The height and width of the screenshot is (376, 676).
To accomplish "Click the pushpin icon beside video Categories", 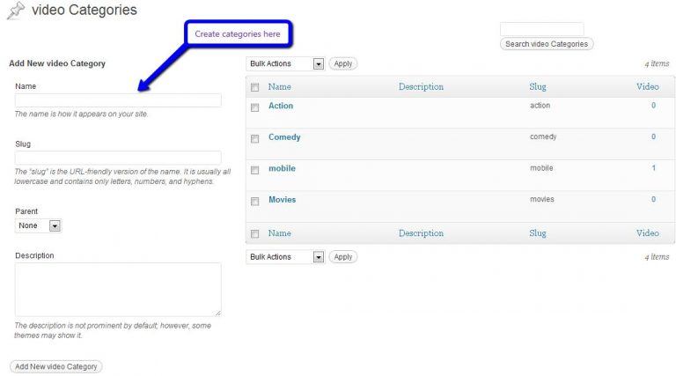I will [15, 11].
